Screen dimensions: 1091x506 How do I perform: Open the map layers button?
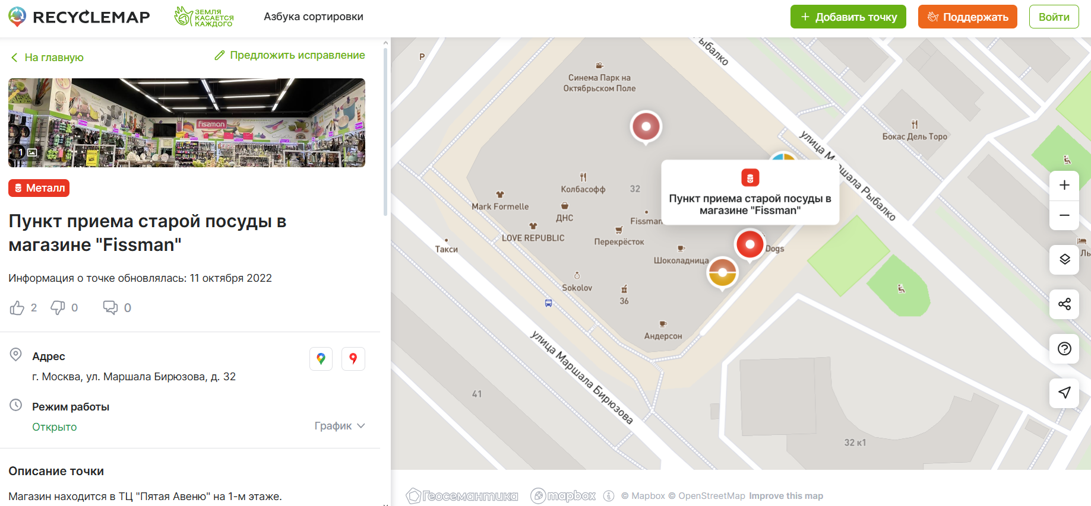[1064, 259]
